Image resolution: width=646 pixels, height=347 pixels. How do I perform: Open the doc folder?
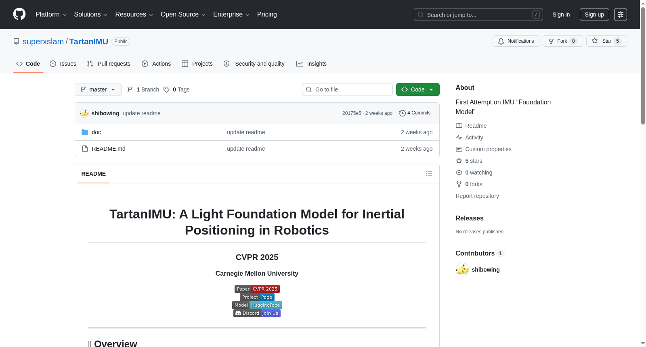coord(96,132)
